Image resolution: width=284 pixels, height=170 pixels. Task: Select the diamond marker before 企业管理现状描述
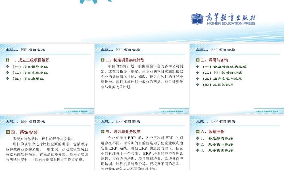pyautogui.click(x=197, y=66)
